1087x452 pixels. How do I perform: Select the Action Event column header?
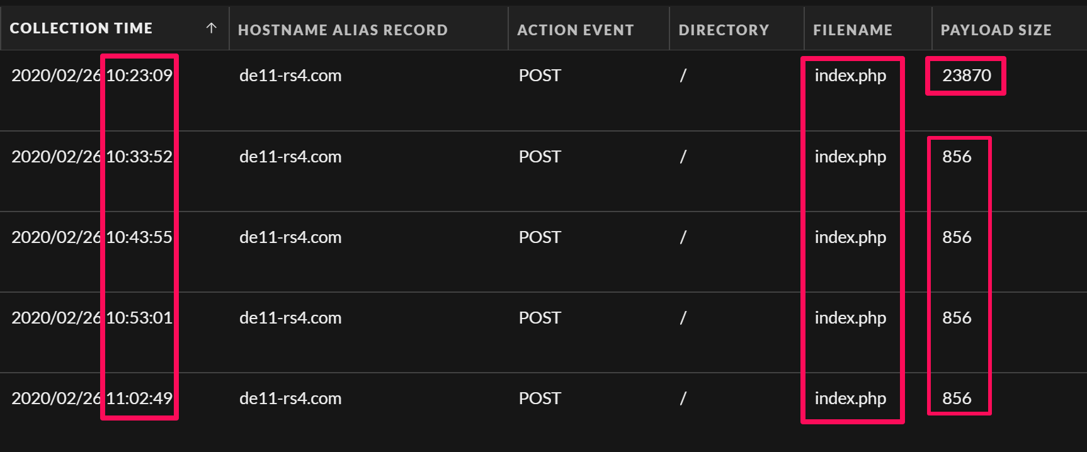click(575, 30)
